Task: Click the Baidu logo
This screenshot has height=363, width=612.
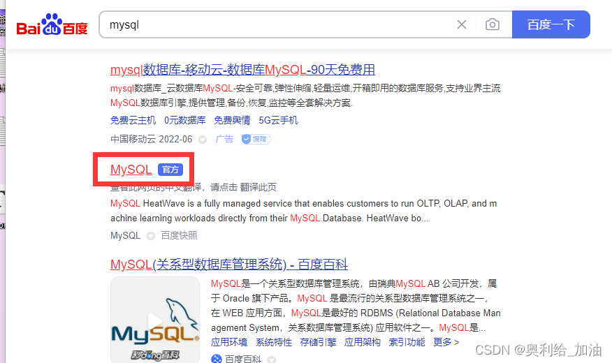Action: click(x=52, y=24)
